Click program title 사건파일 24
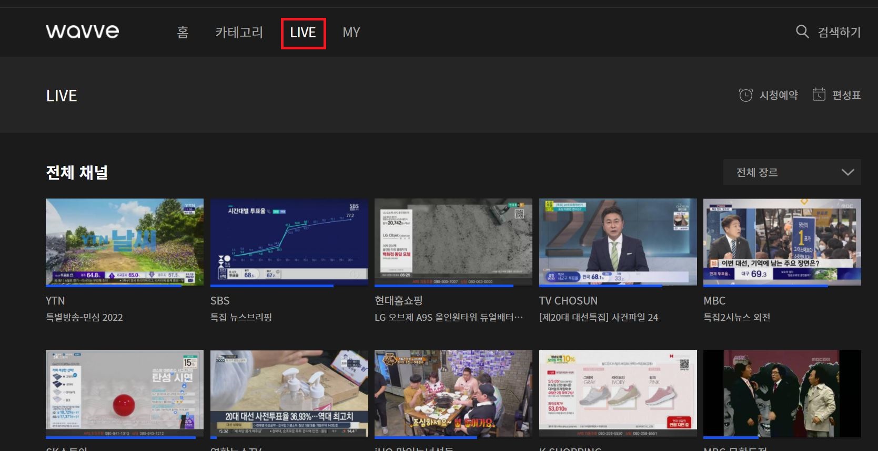The height and width of the screenshot is (451, 878). 599,317
